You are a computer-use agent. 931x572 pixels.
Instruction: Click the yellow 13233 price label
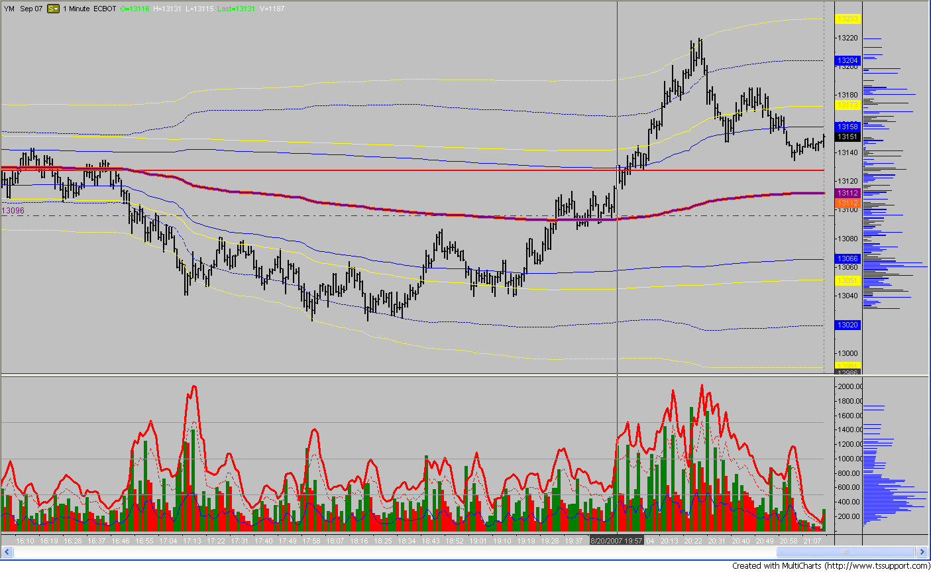coord(848,19)
